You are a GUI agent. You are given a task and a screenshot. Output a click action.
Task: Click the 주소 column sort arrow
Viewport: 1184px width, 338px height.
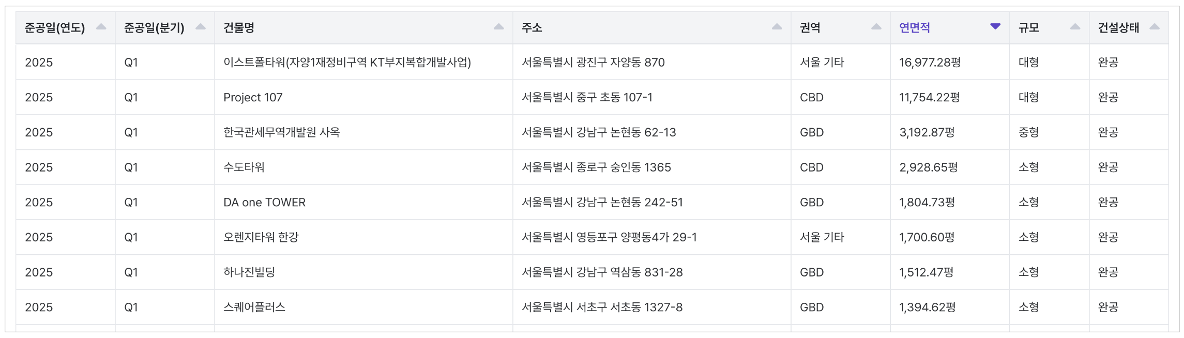(x=777, y=27)
